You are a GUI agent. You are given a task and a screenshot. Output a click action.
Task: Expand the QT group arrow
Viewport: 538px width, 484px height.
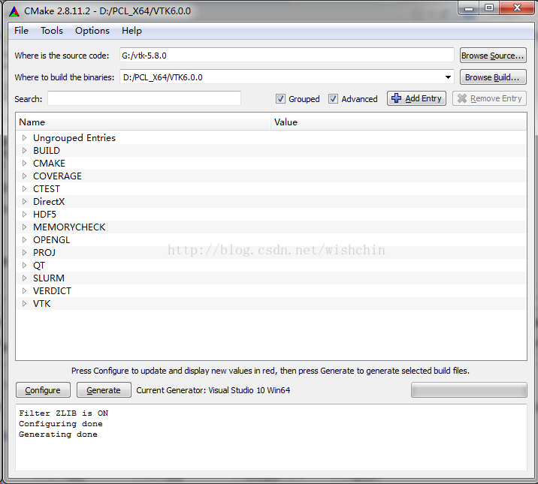24,265
